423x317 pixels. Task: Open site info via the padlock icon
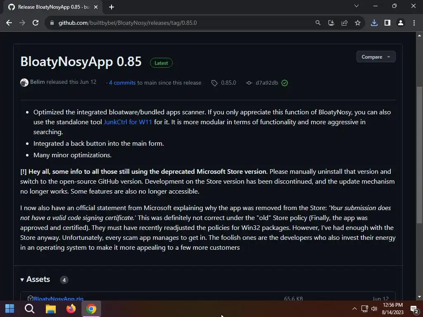[x=52, y=23]
